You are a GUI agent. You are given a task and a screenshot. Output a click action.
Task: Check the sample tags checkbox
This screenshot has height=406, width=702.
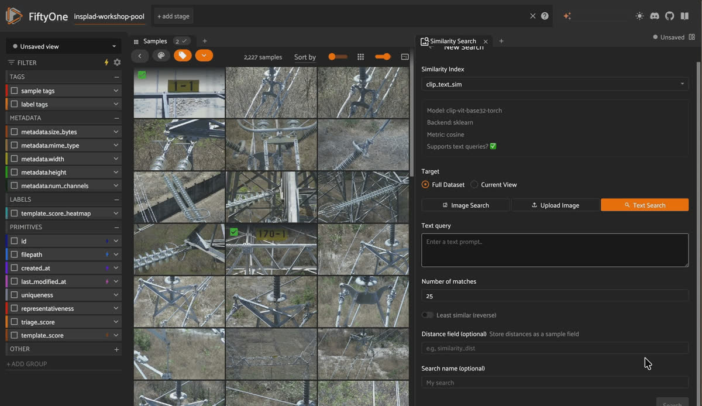click(x=15, y=91)
